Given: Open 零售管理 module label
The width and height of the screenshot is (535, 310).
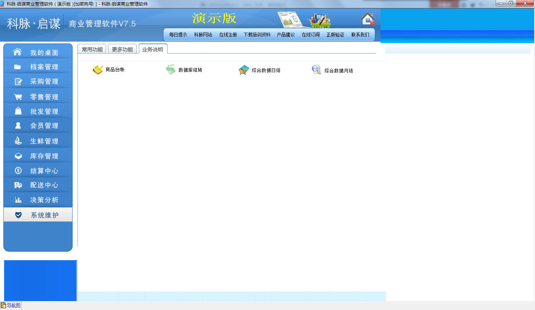Looking at the screenshot, I should pyautogui.click(x=44, y=97).
